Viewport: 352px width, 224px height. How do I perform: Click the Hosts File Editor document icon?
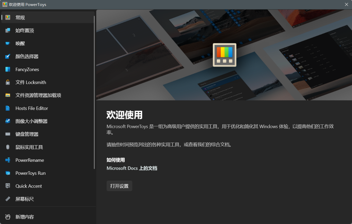click(x=7, y=108)
